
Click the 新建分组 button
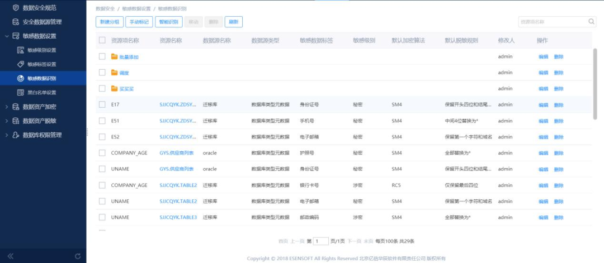tap(109, 22)
